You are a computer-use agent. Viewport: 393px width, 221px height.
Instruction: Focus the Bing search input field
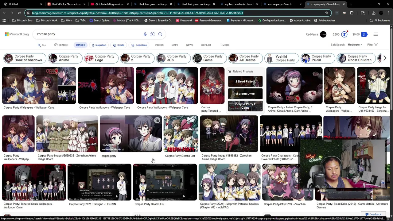[x=89, y=34]
